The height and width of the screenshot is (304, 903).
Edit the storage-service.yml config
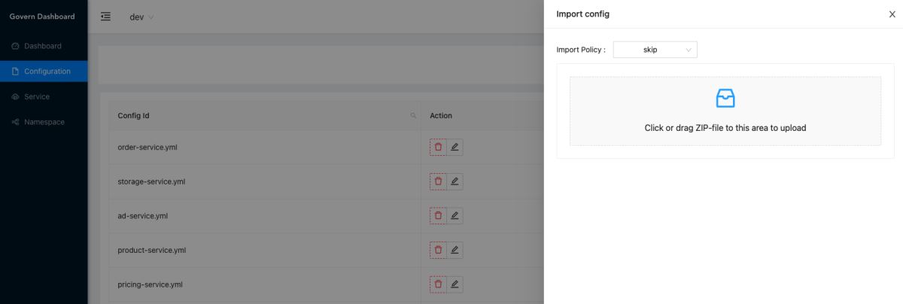coord(455,181)
